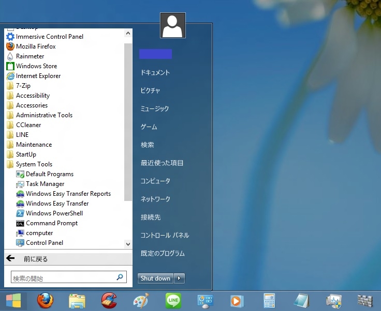Open Windows Firewall brick icon on taskbar
The height and width of the screenshot is (311, 381).
pyautogui.click(x=365, y=301)
